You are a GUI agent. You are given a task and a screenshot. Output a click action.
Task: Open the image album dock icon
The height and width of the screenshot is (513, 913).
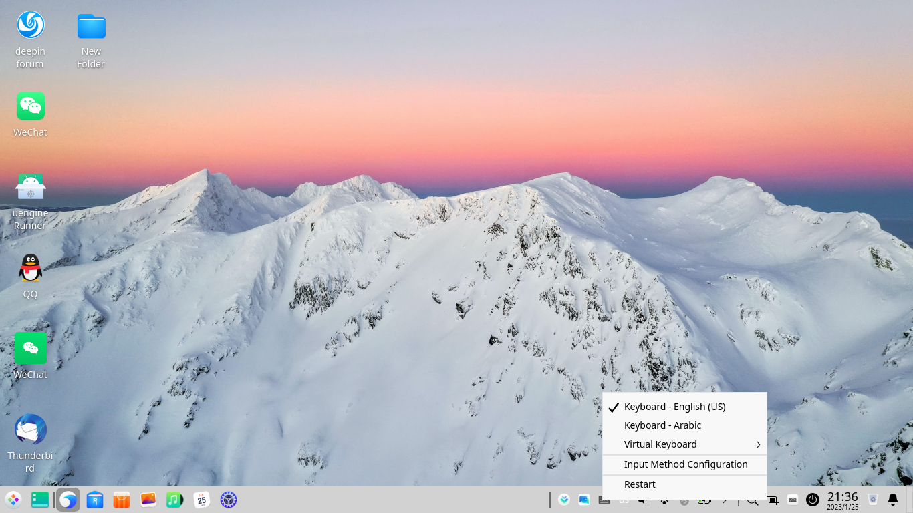pyautogui.click(x=148, y=500)
